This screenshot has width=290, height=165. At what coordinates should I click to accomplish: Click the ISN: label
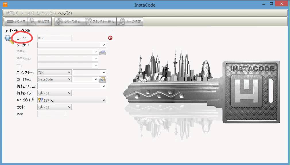point(20,114)
